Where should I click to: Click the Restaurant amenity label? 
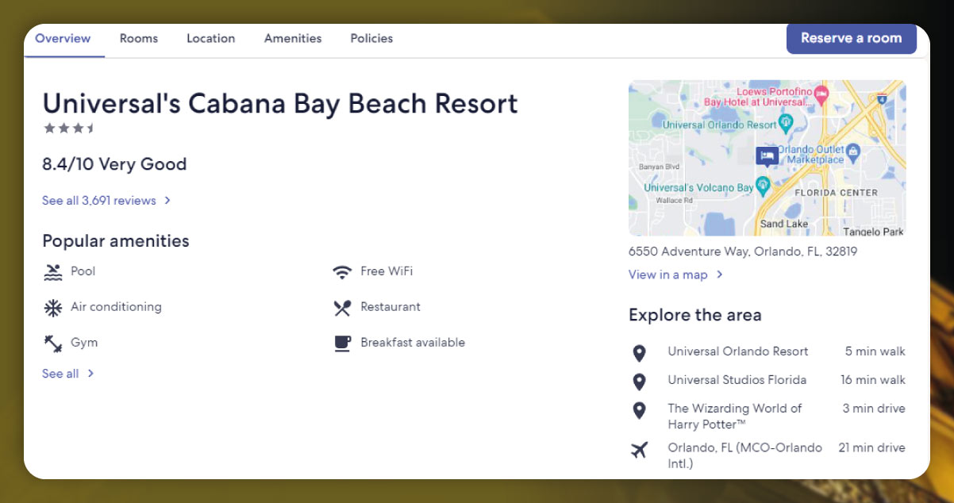pyautogui.click(x=390, y=307)
